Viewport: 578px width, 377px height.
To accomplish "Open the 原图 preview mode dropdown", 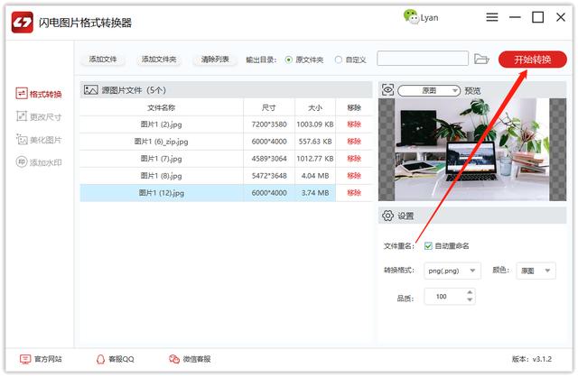I will 429,90.
